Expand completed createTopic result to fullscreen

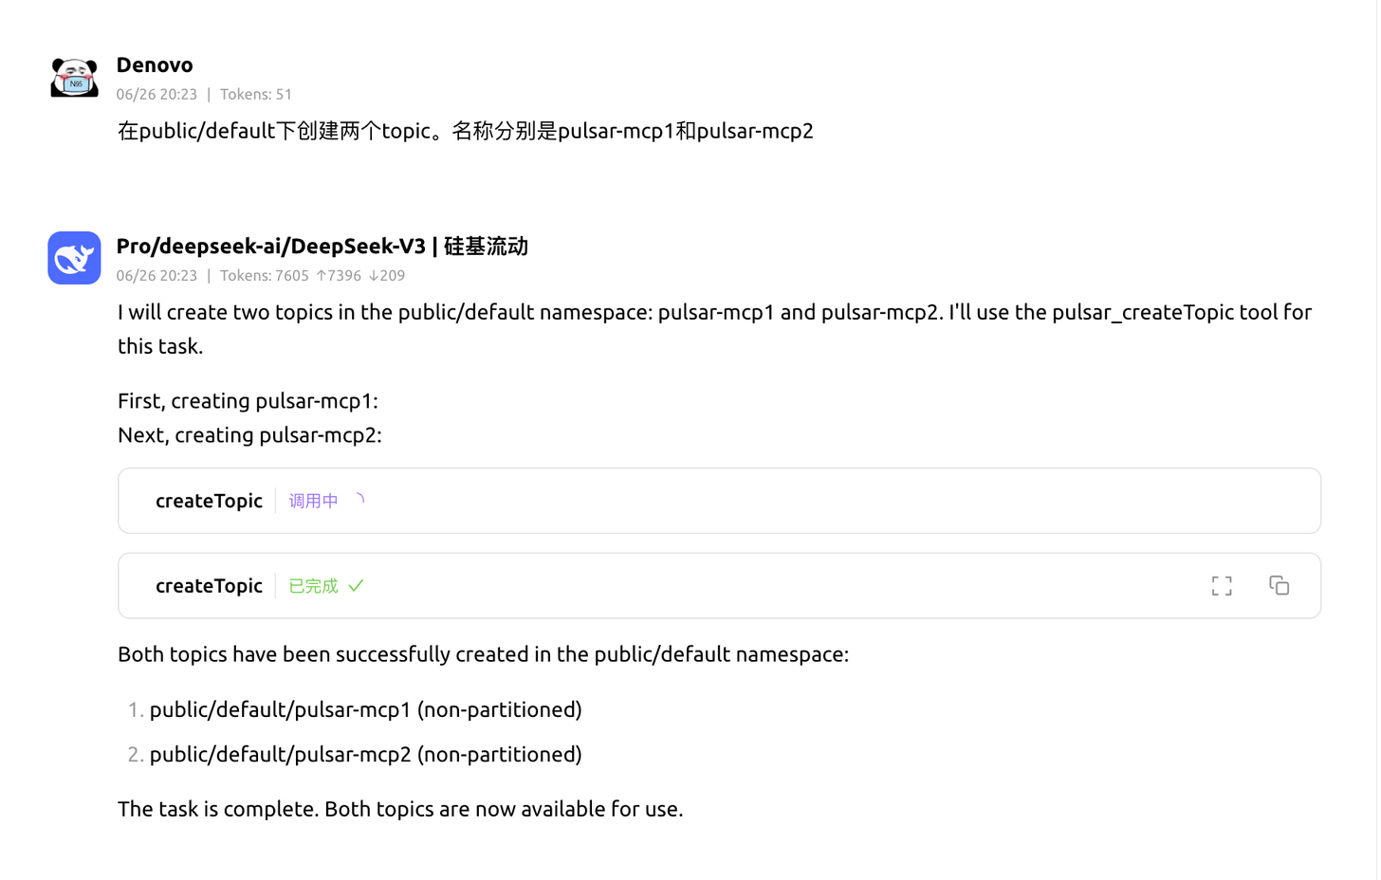tap(1222, 586)
